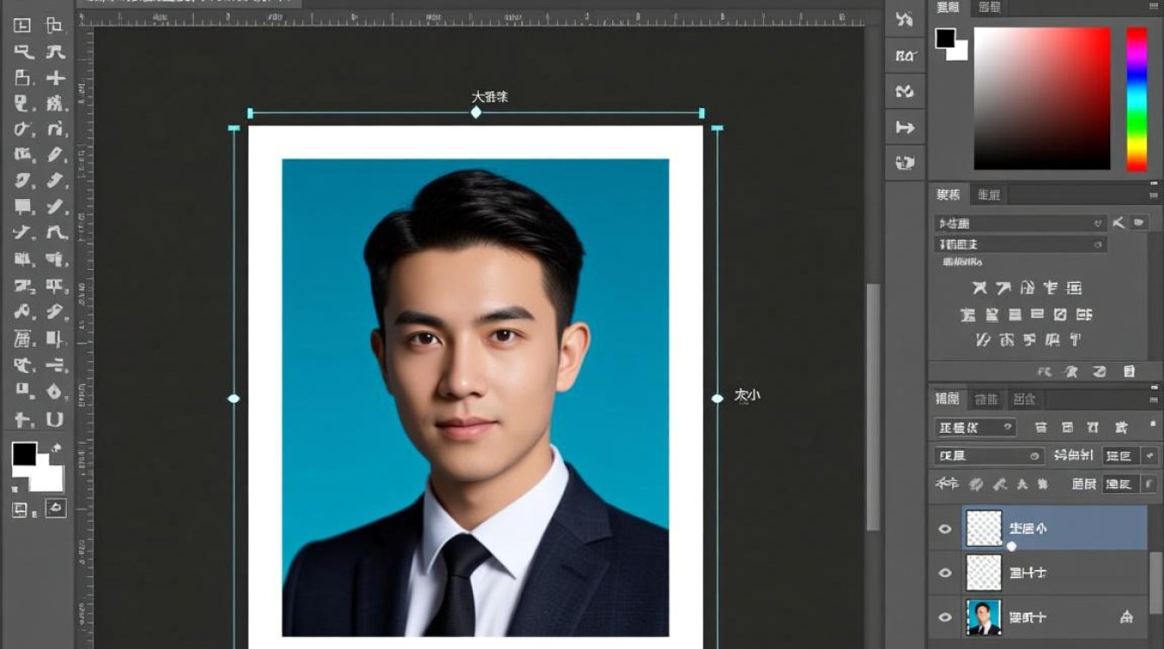Click the three-horizontal-bars adjustment icon
This screenshot has width=1164, height=649.
coord(1015,315)
